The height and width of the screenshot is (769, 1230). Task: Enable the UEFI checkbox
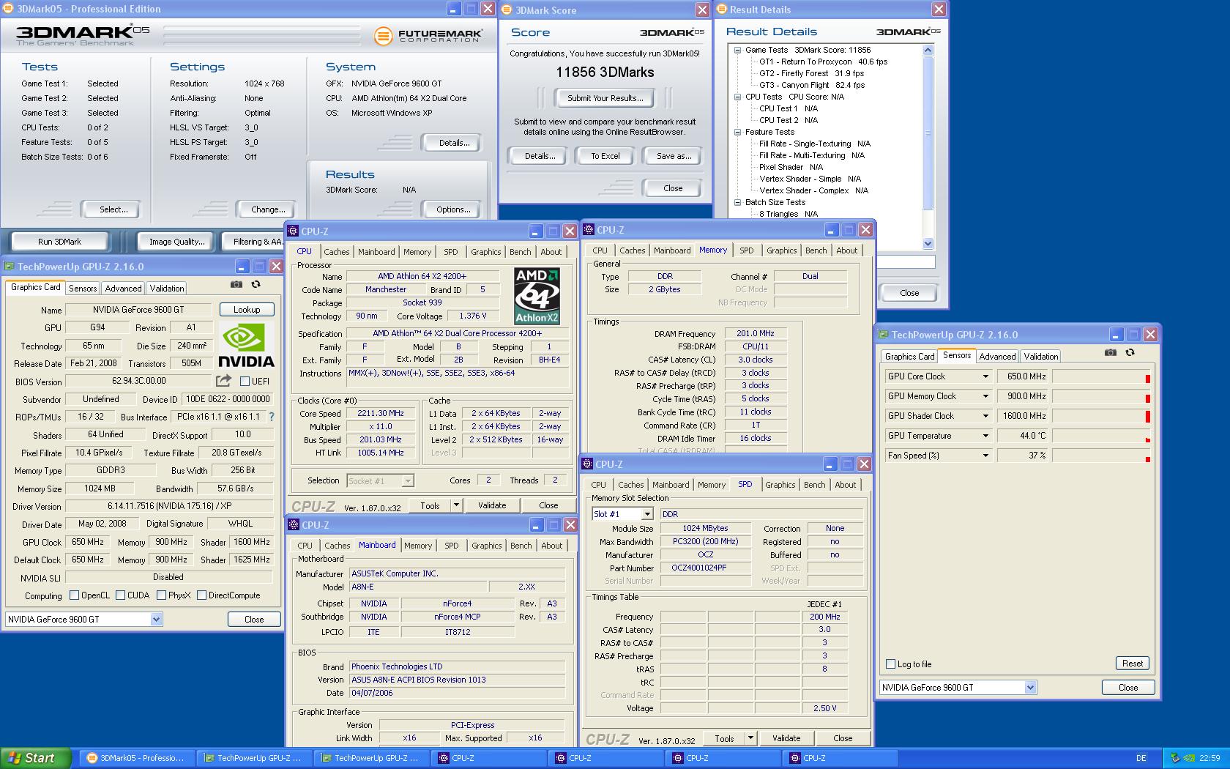point(245,381)
